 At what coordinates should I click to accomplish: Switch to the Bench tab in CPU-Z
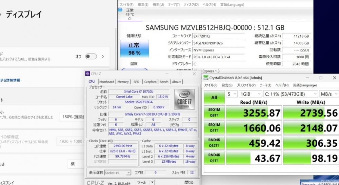pyautogui.click(x=164, y=82)
